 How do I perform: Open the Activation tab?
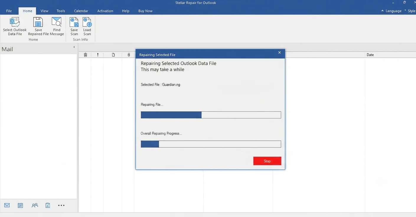105,11
